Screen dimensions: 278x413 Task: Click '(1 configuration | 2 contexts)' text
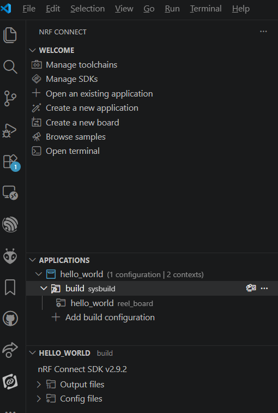click(x=155, y=275)
